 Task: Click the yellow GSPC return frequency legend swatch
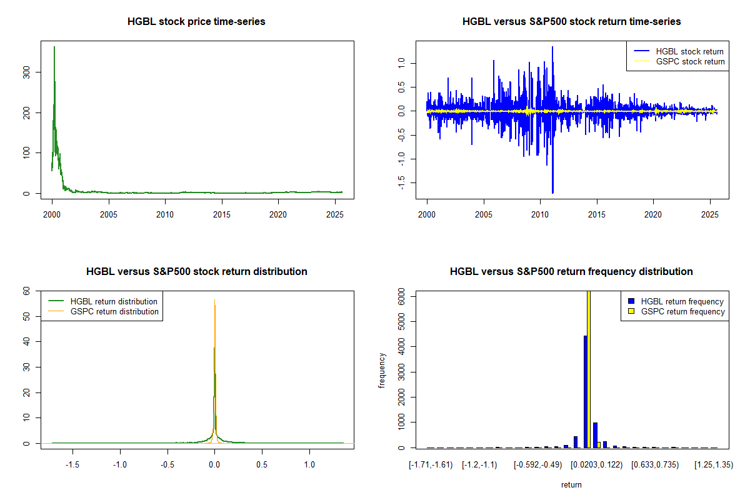630,311
